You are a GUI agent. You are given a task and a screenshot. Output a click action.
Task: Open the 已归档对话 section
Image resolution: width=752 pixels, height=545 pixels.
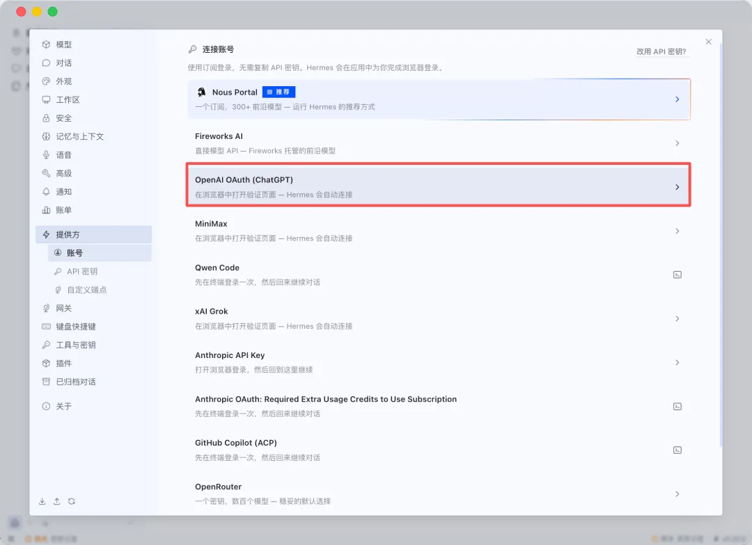(x=93, y=382)
